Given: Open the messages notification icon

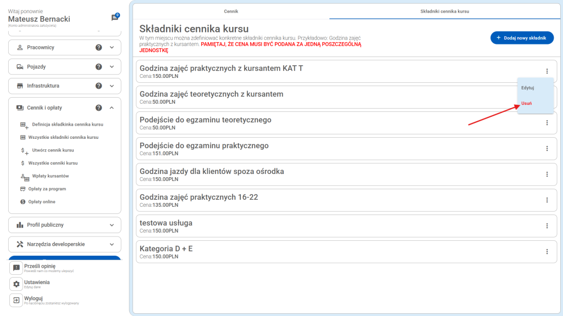Looking at the screenshot, I should point(115,18).
